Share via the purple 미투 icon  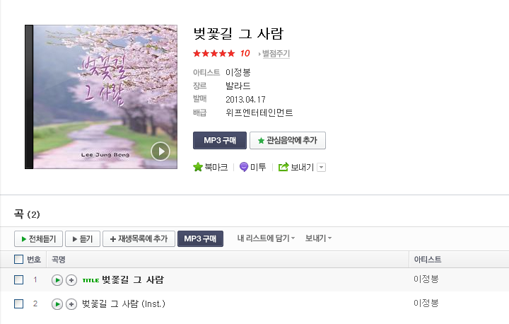pos(243,167)
